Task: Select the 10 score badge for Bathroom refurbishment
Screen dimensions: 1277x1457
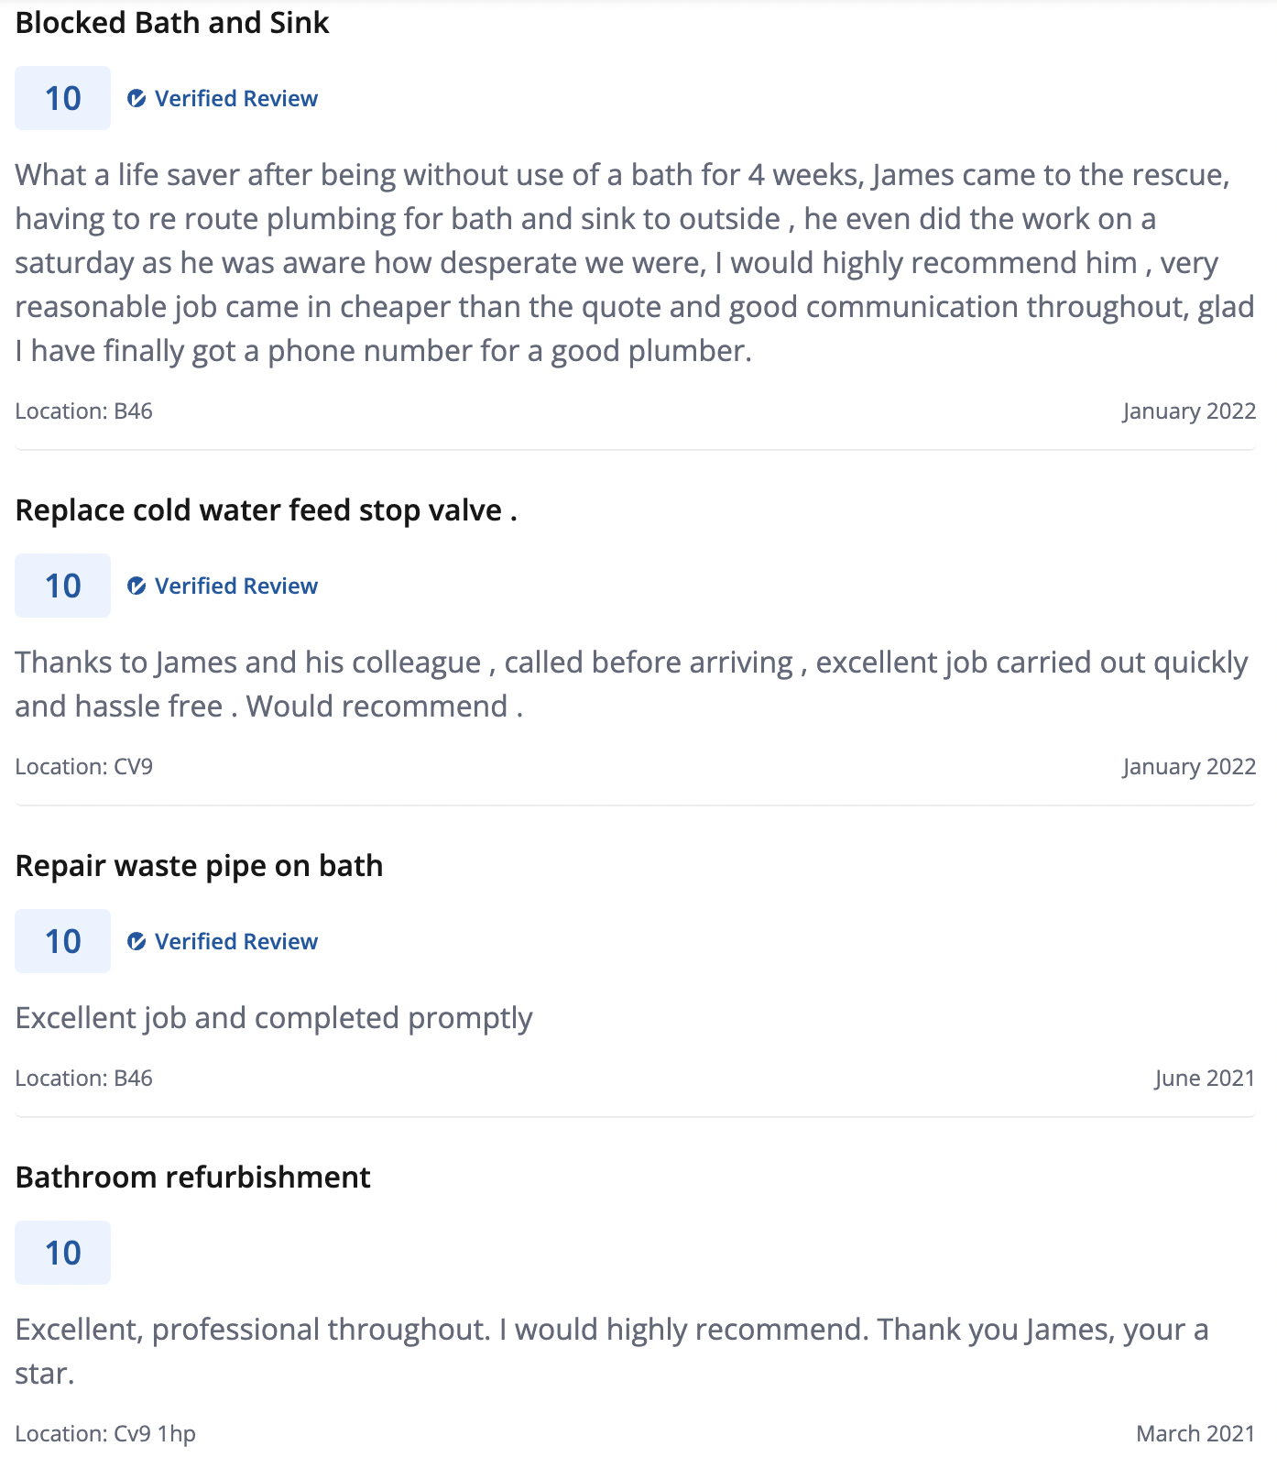Action: (x=62, y=1253)
